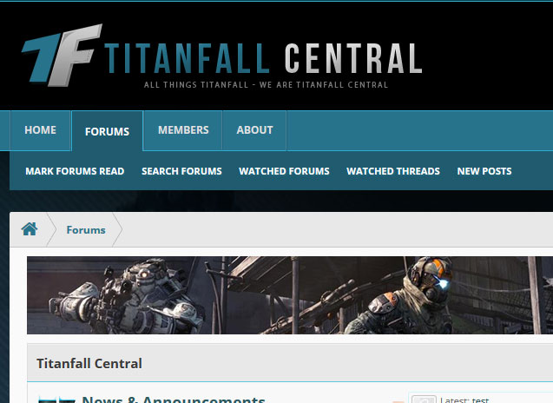
Task: Click the home breadcrumb icon
Action: coord(30,229)
